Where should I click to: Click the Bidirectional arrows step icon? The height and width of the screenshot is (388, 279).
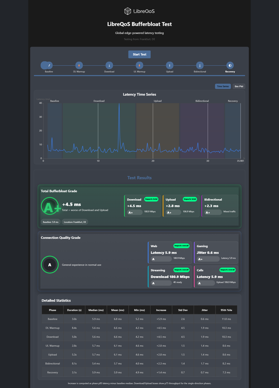(200, 65)
